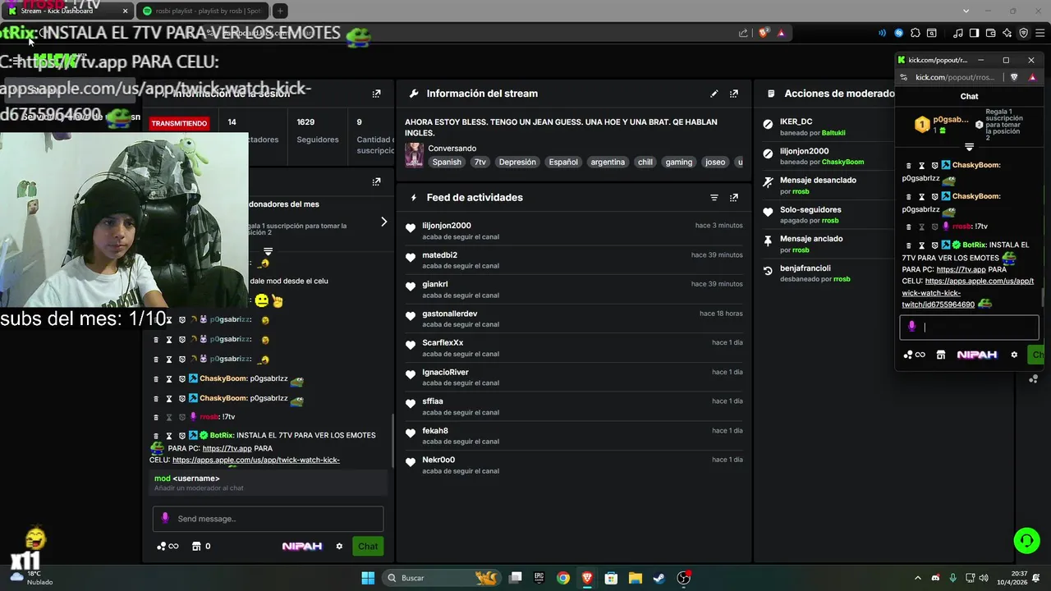1051x591 pixels.
Task: Delete ChaskyBoom's first message in dashboard chat
Action: click(x=156, y=379)
